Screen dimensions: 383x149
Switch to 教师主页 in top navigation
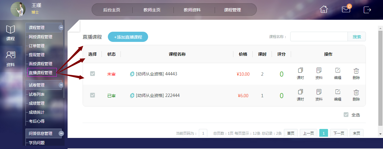pos(152,10)
